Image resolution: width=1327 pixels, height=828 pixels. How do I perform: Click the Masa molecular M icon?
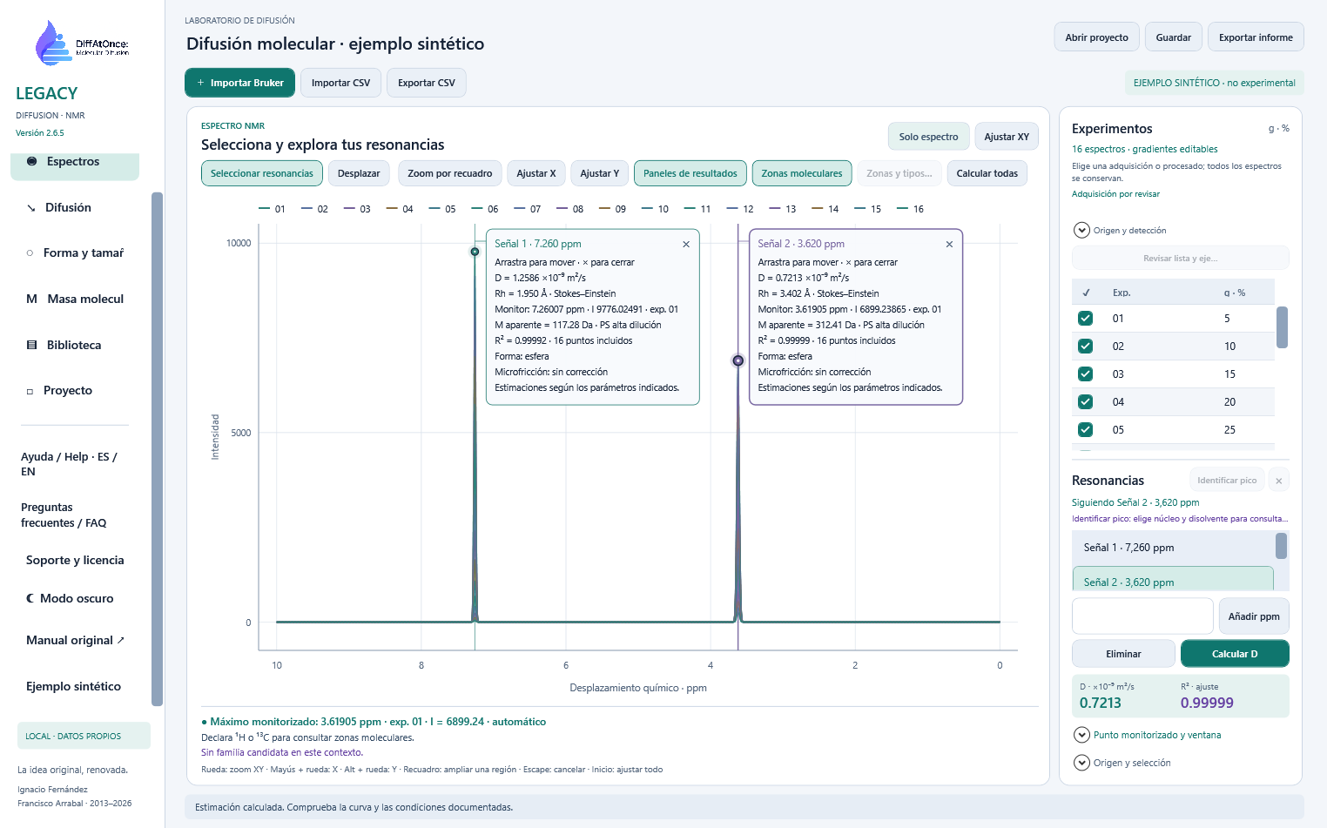(31, 299)
